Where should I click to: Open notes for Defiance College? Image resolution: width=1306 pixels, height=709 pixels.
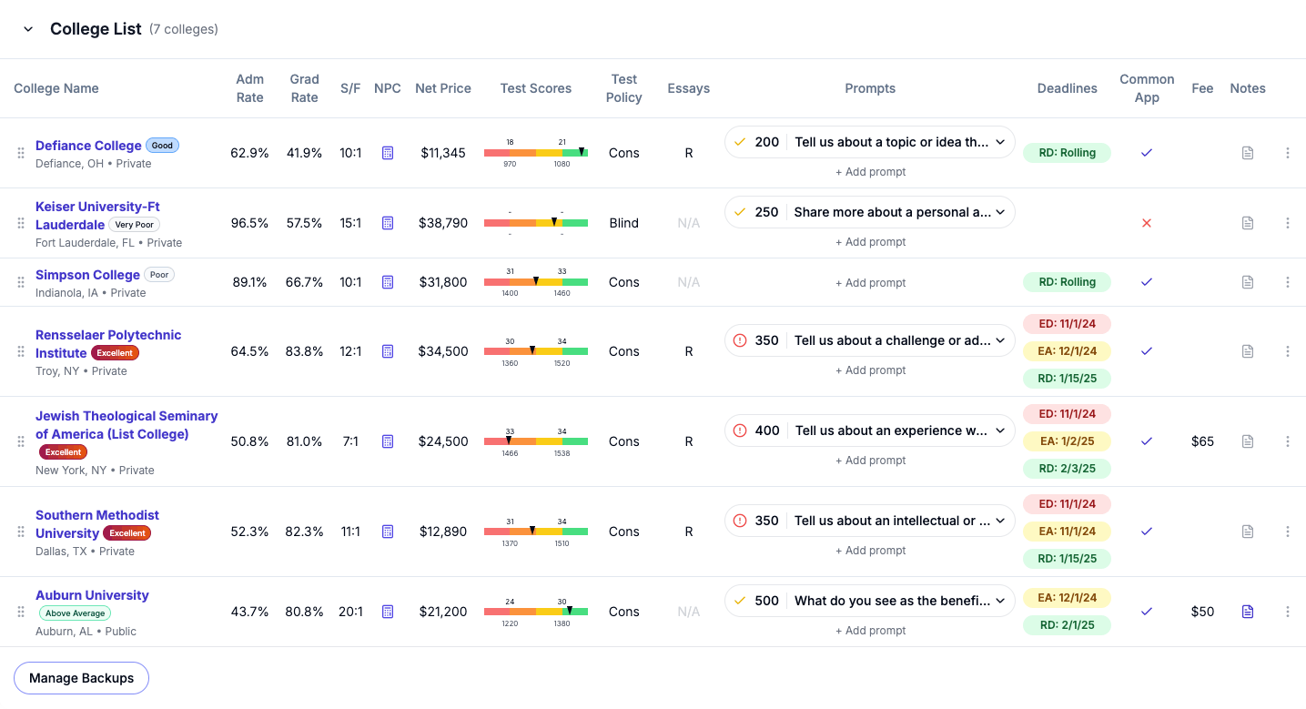click(1248, 153)
